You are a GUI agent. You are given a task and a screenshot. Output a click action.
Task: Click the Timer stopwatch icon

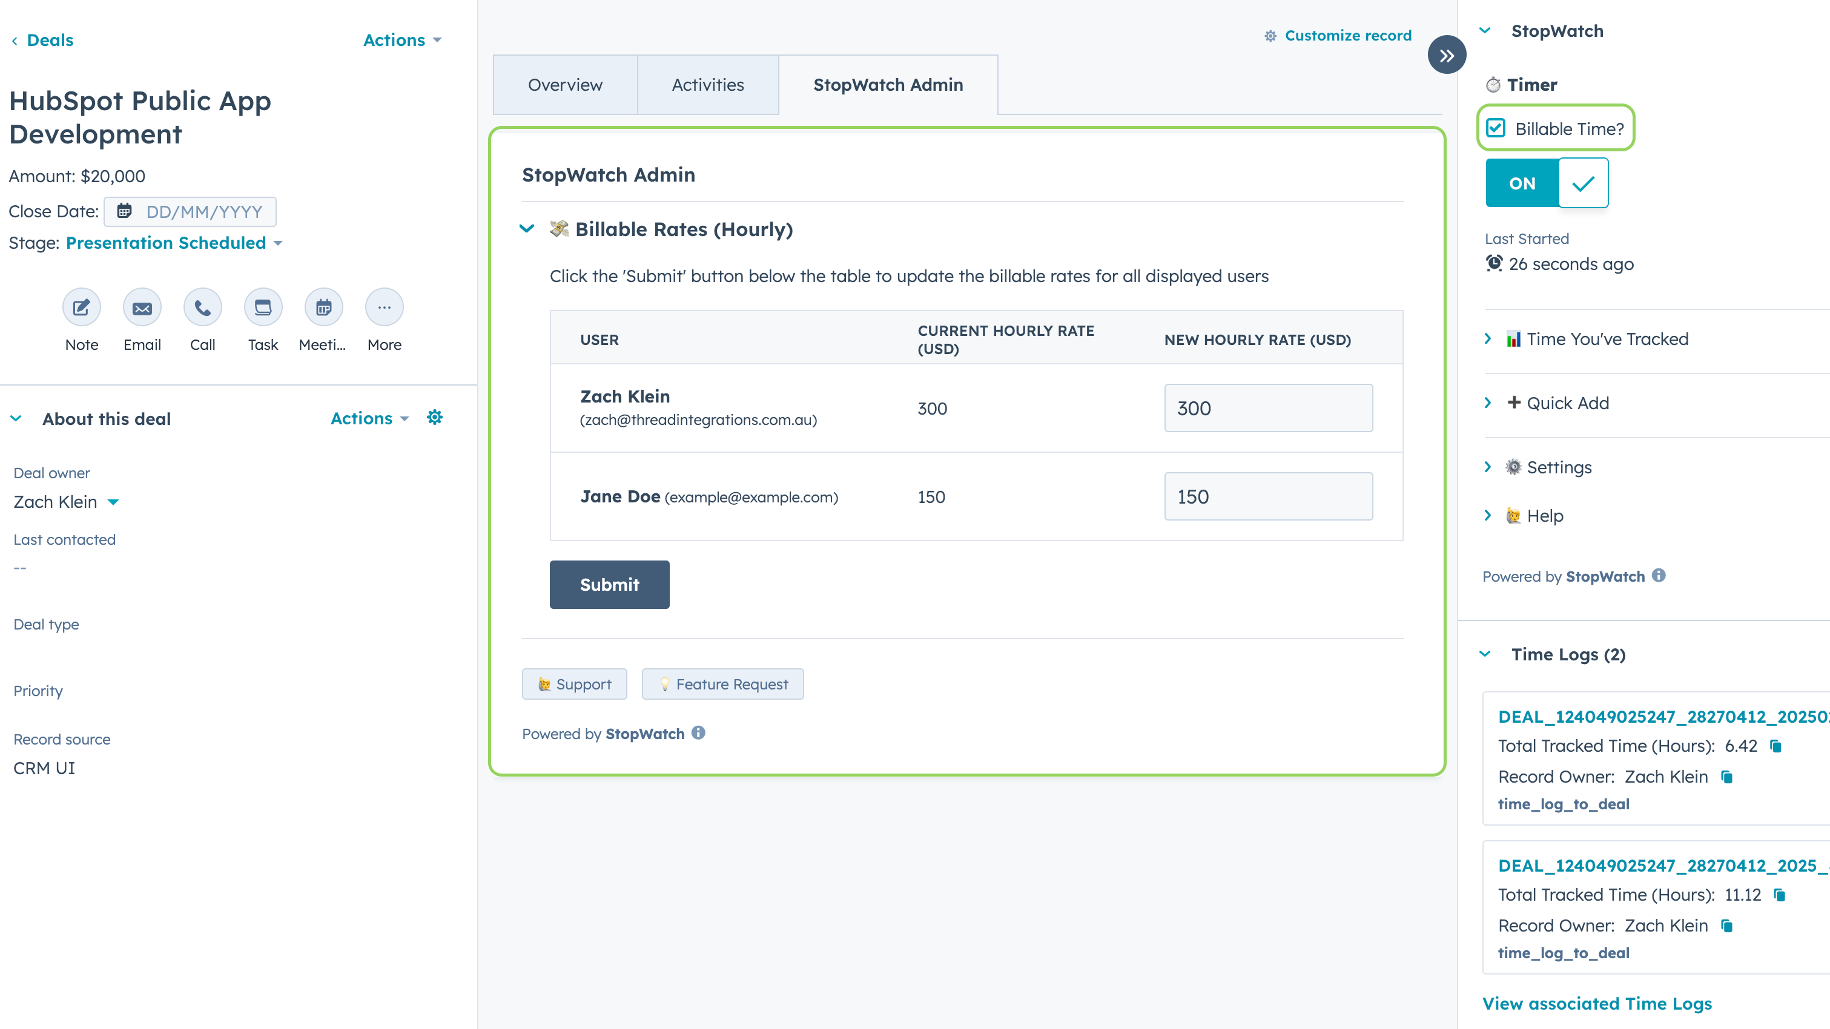pos(1493,85)
